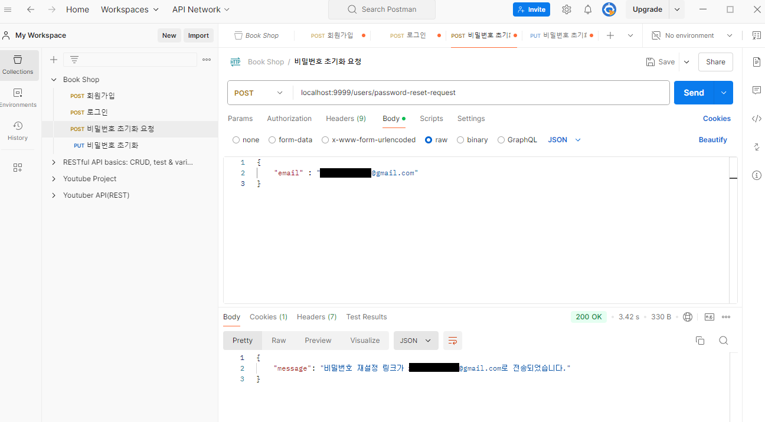765x422 pixels.
Task: Select the 'none' body type
Action: [236, 140]
